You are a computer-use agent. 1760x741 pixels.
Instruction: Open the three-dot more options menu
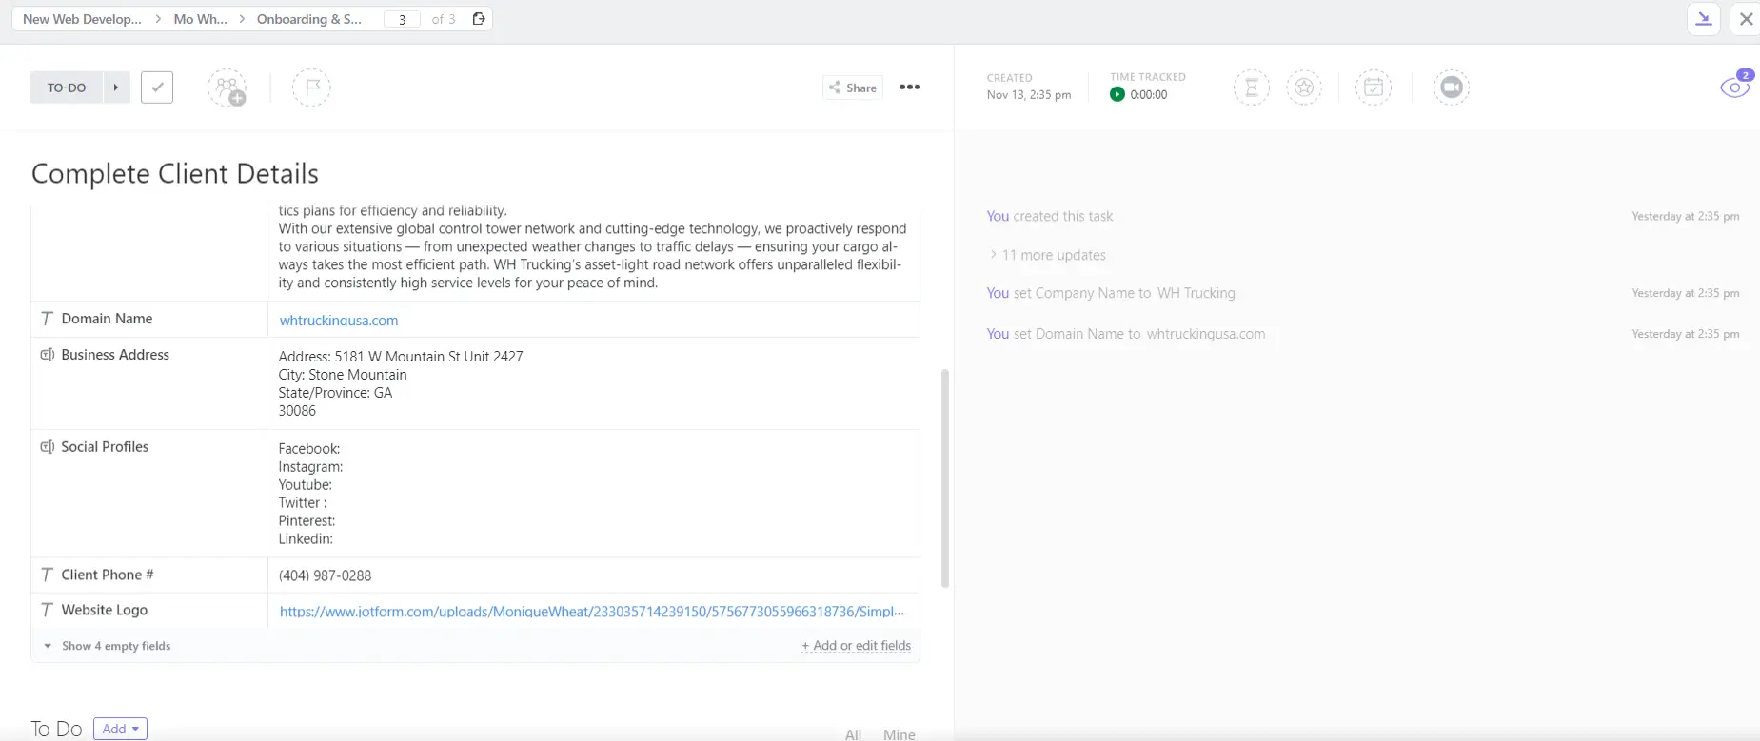910,88
